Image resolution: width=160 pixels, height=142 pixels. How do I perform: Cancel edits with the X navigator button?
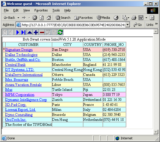click(x=54, y=32)
